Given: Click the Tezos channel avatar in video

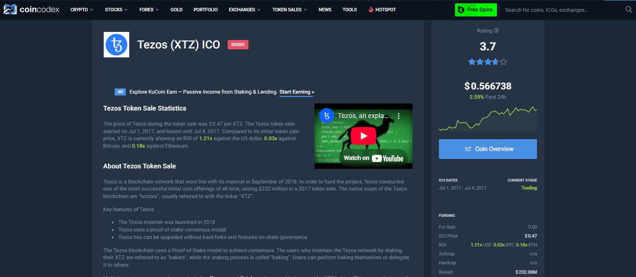Looking at the screenshot, I should click(326, 116).
